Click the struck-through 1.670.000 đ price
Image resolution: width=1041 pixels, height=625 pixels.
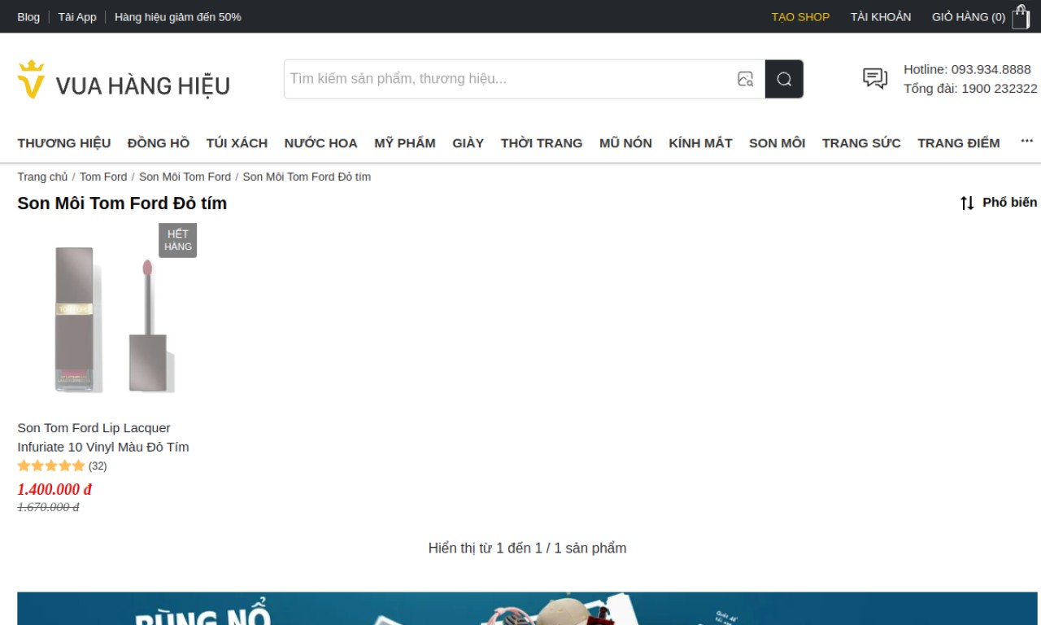tap(48, 507)
